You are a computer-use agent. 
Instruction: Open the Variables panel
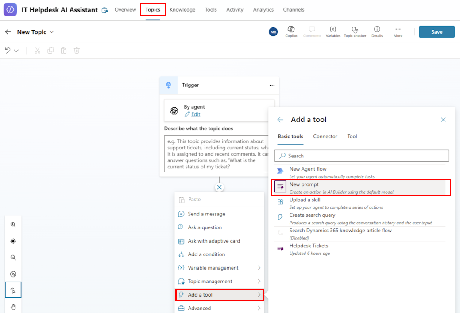tap(333, 31)
